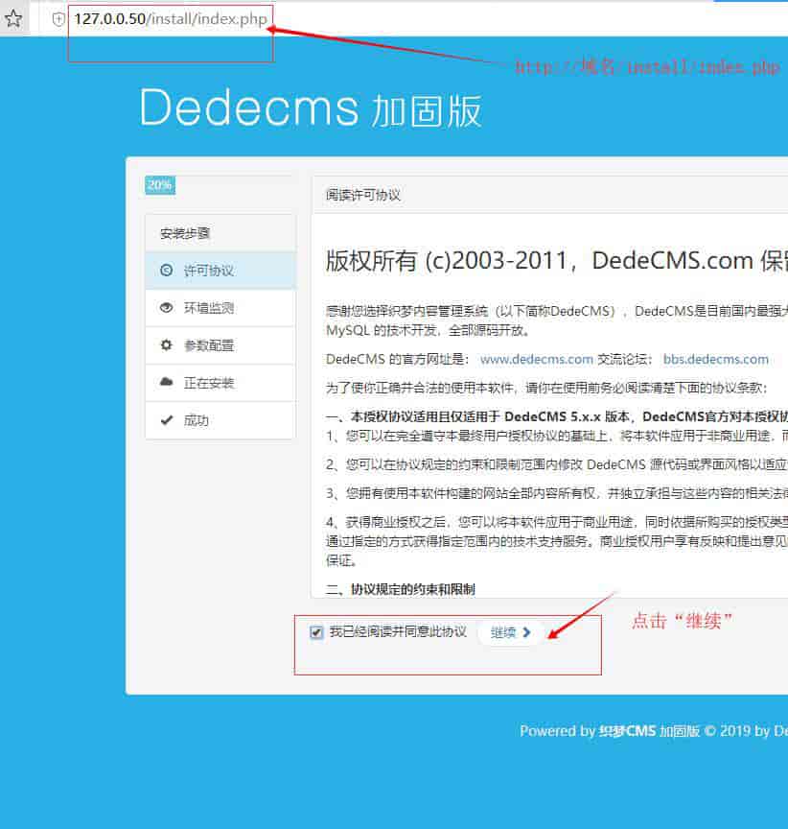Click the bookmark star in the browser toolbar
This screenshot has height=829, width=788.
point(13,17)
